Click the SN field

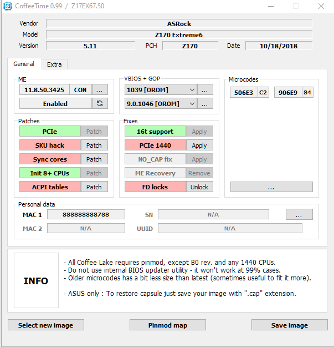point(213,214)
